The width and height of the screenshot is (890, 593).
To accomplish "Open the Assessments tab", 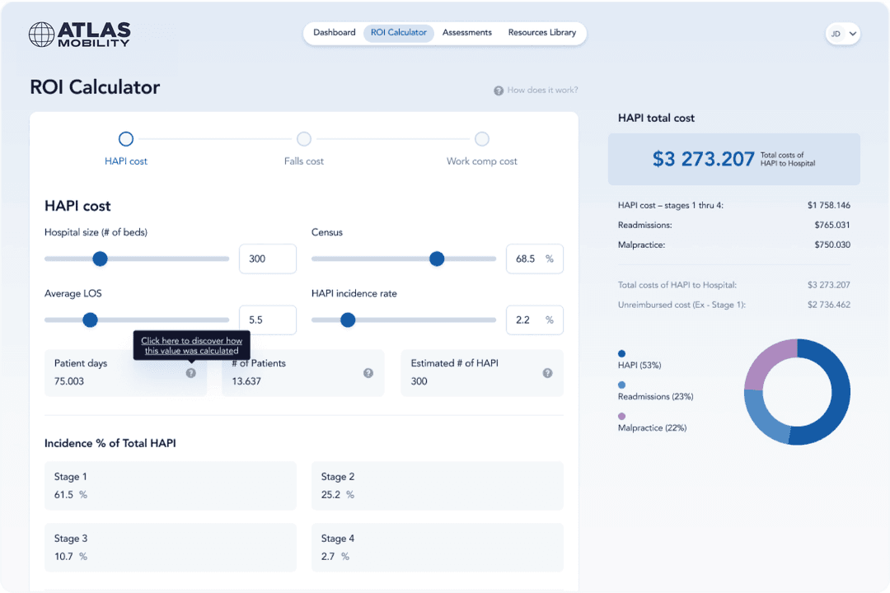I will pos(466,33).
